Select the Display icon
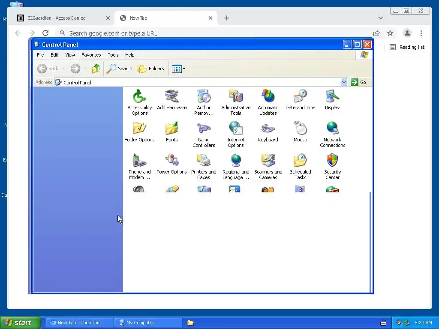439x329 pixels. [332, 99]
